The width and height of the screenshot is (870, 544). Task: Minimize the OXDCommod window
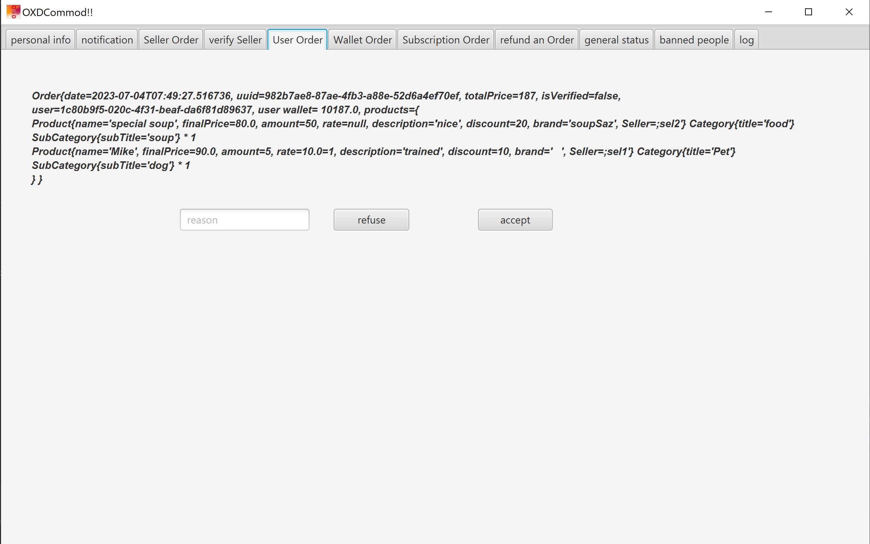point(768,12)
